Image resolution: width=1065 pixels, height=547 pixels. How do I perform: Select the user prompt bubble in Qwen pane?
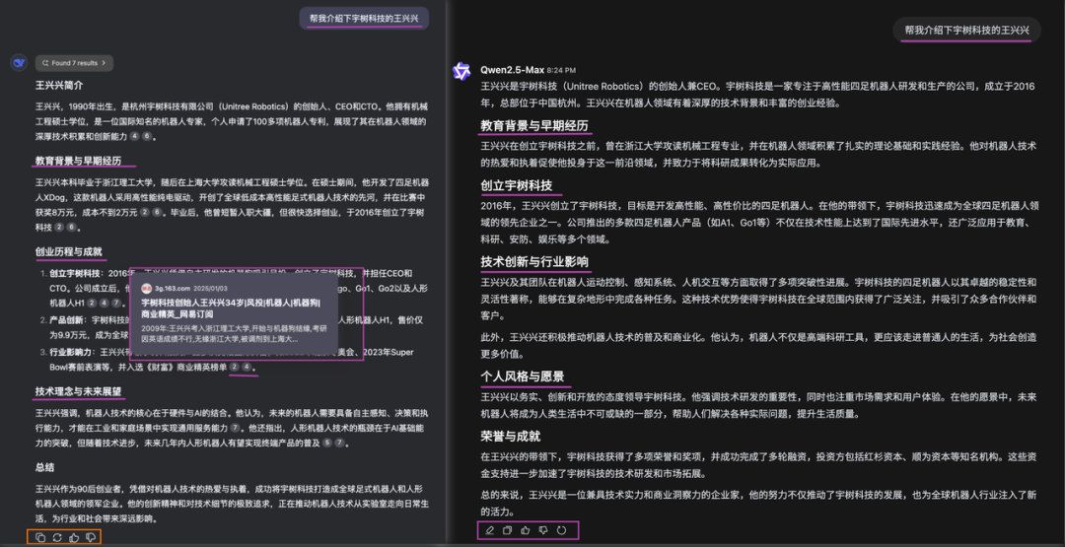967,30
